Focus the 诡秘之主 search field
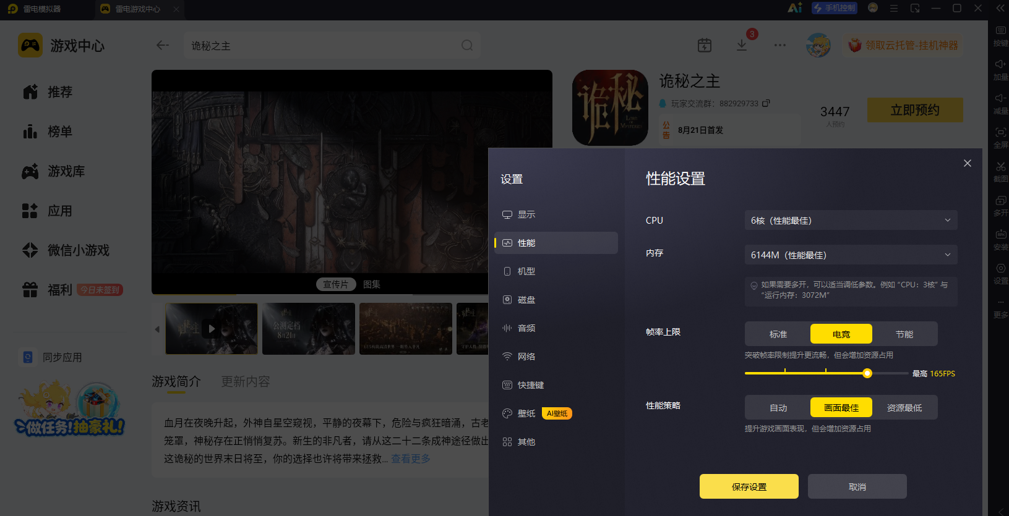Viewport: 1009px width, 516px height. (x=332, y=46)
